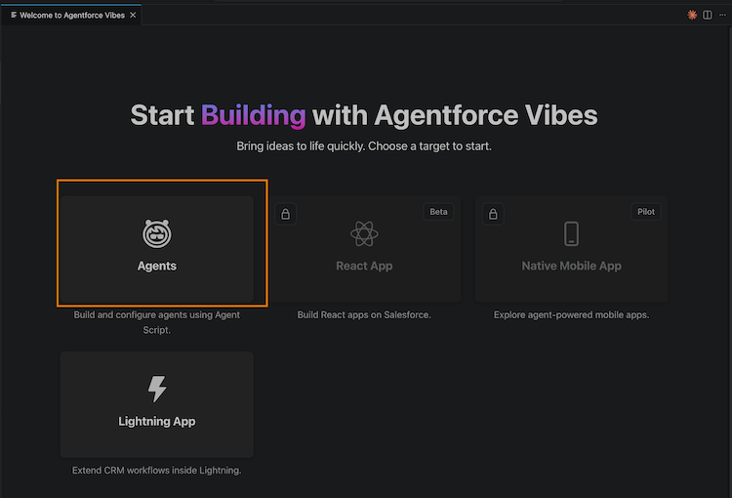This screenshot has width=732, height=498.
Task: Click 'Build and configure agents using Agent Script.' text
Action: coord(157,322)
